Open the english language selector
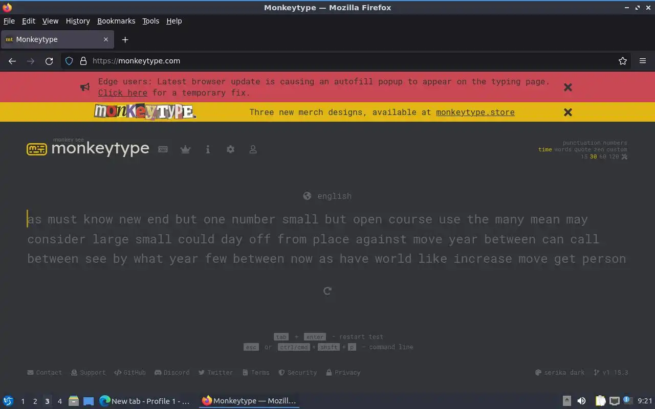The height and width of the screenshot is (409, 655). pos(327,196)
